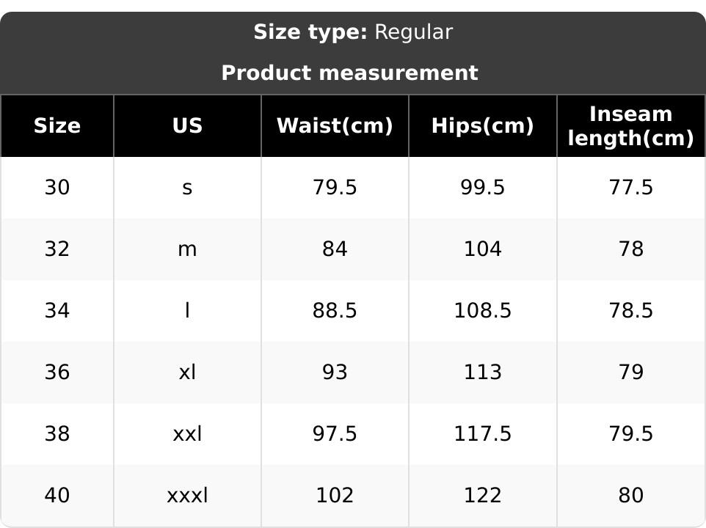This screenshot has height=528, width=706.
Task: Select size 40 in the Size column
Action: (57, 496)
